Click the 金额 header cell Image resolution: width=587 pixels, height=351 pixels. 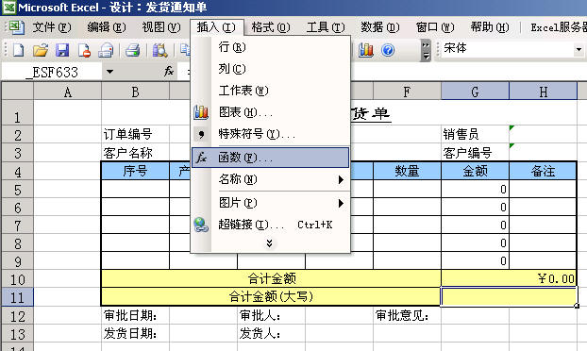click(475, 172)
